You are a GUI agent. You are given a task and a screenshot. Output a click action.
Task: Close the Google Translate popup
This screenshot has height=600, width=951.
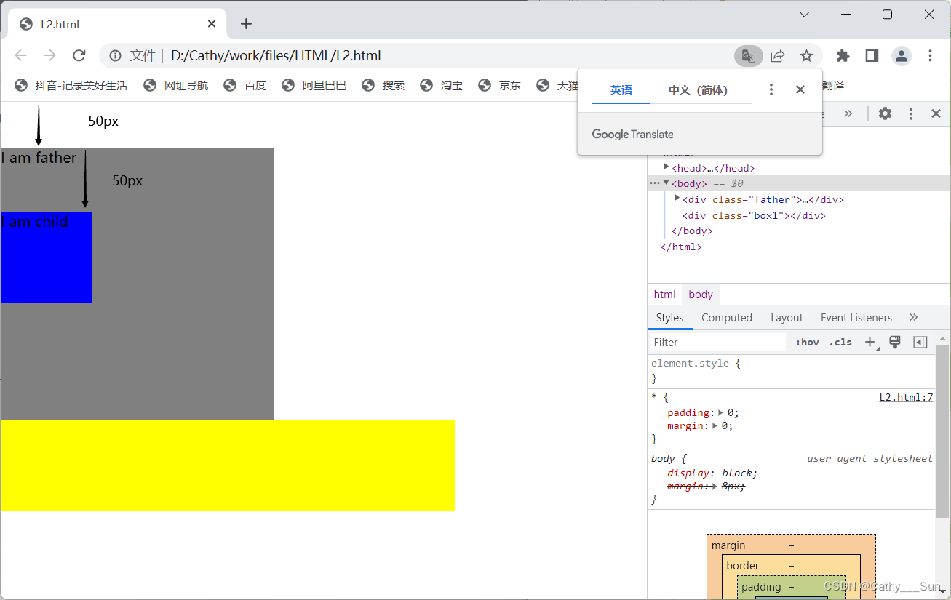[x=800, y=89]
